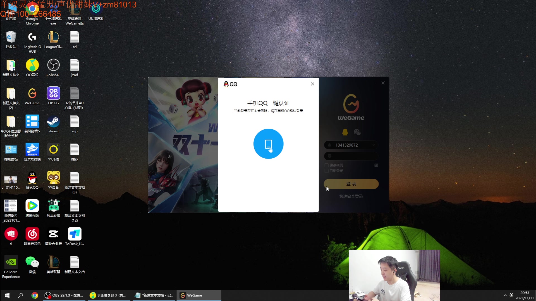Open the 腾讯QQ desktop icon
Viewport: 536px width, 301px height.
pos(32,180)
